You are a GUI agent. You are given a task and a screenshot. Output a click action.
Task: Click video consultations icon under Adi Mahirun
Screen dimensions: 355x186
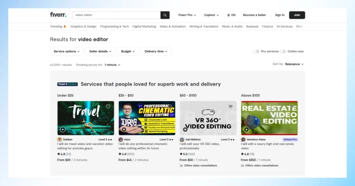click(181, 166)
